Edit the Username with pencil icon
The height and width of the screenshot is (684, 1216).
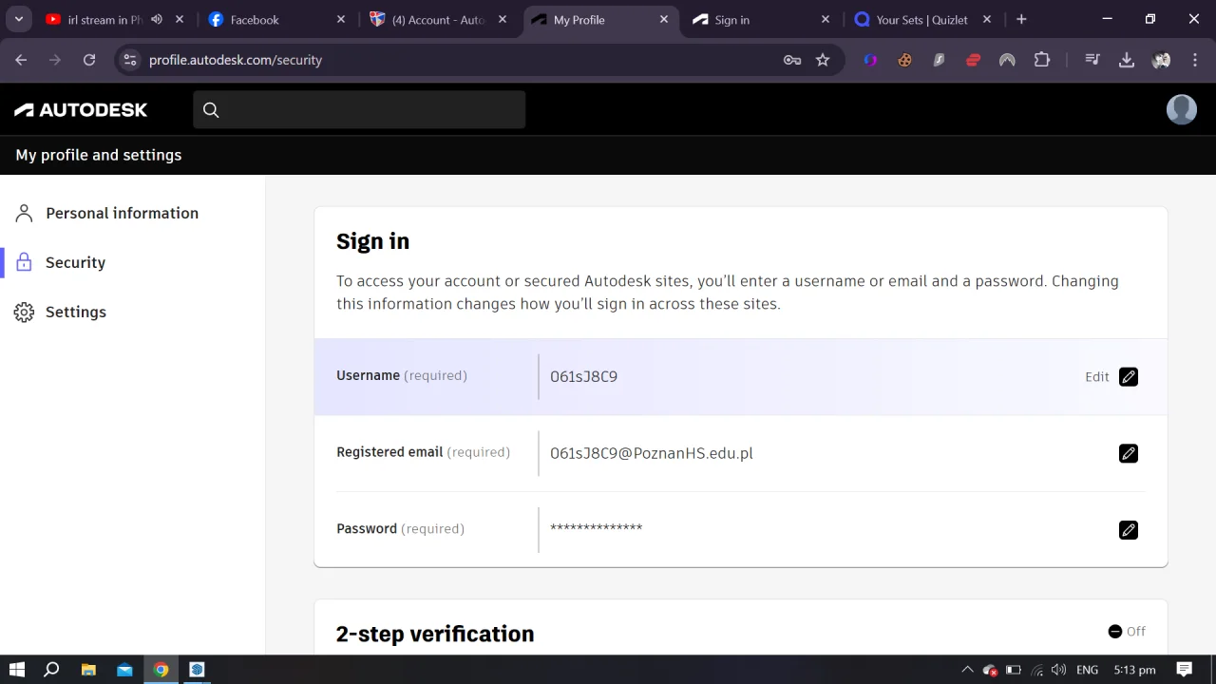[x=1129, y=377]
